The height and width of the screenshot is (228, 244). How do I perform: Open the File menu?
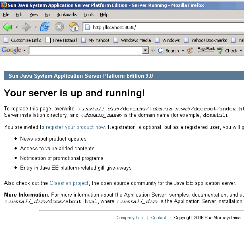pyautogui.click(x=6, y=15)
